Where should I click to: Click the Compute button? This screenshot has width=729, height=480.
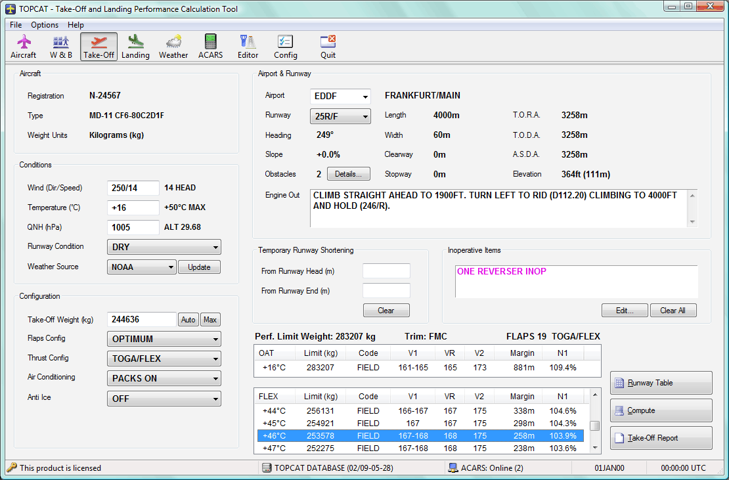tap(661, 410)
